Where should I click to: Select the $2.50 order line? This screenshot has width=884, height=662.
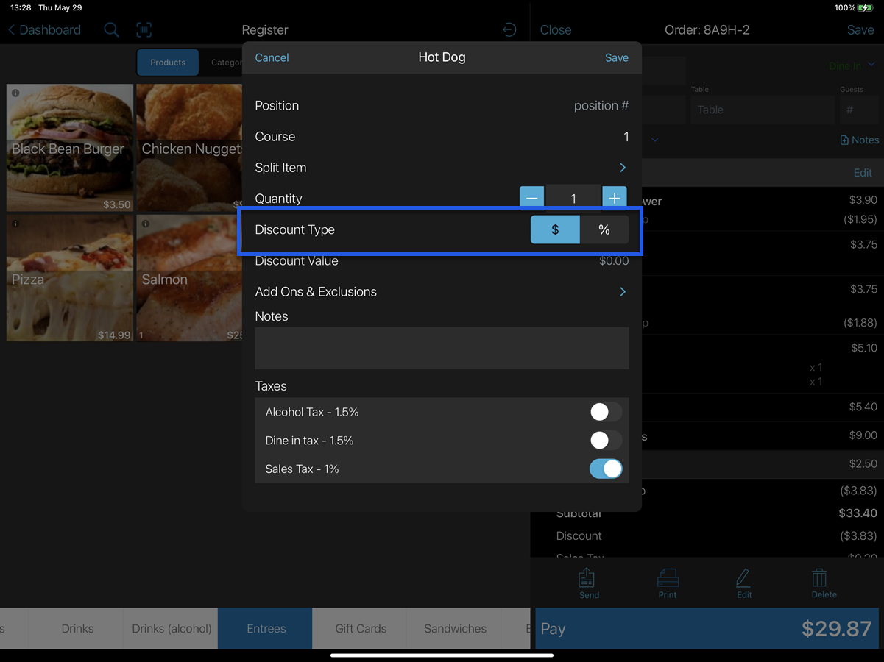(x=761, y=464)
